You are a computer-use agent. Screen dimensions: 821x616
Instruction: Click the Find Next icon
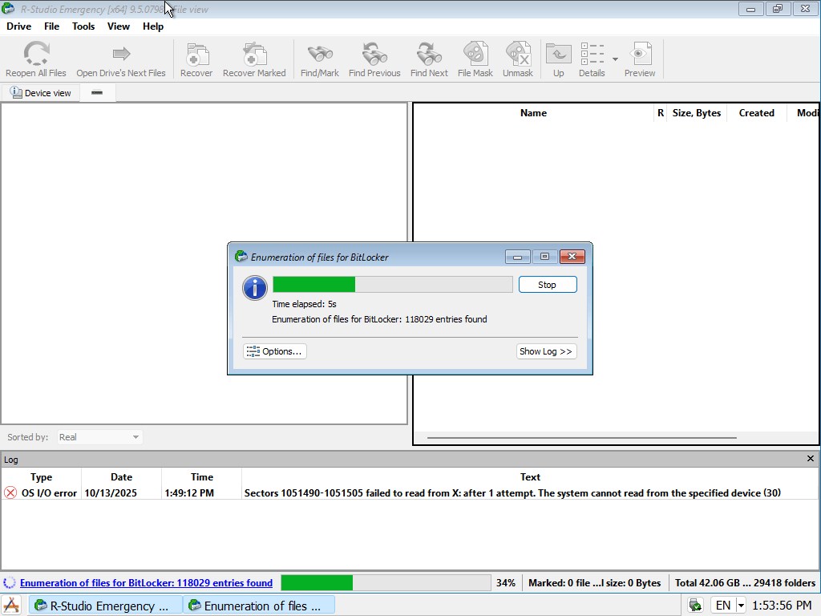429,54
